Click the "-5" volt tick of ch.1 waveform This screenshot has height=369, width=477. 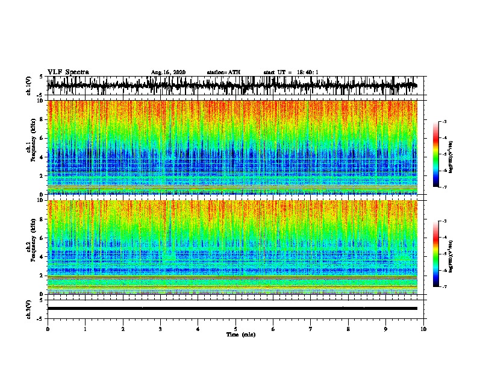(40, 95)
